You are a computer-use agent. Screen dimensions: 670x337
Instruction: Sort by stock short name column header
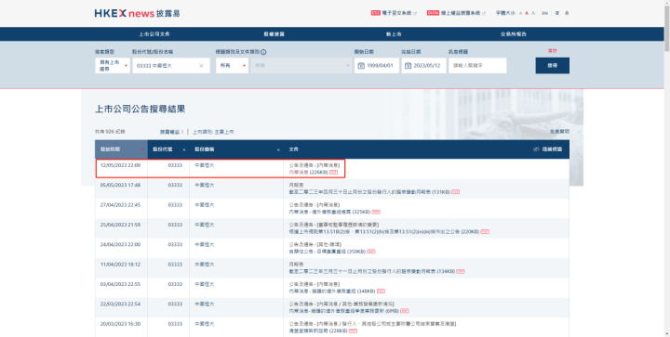236,149
